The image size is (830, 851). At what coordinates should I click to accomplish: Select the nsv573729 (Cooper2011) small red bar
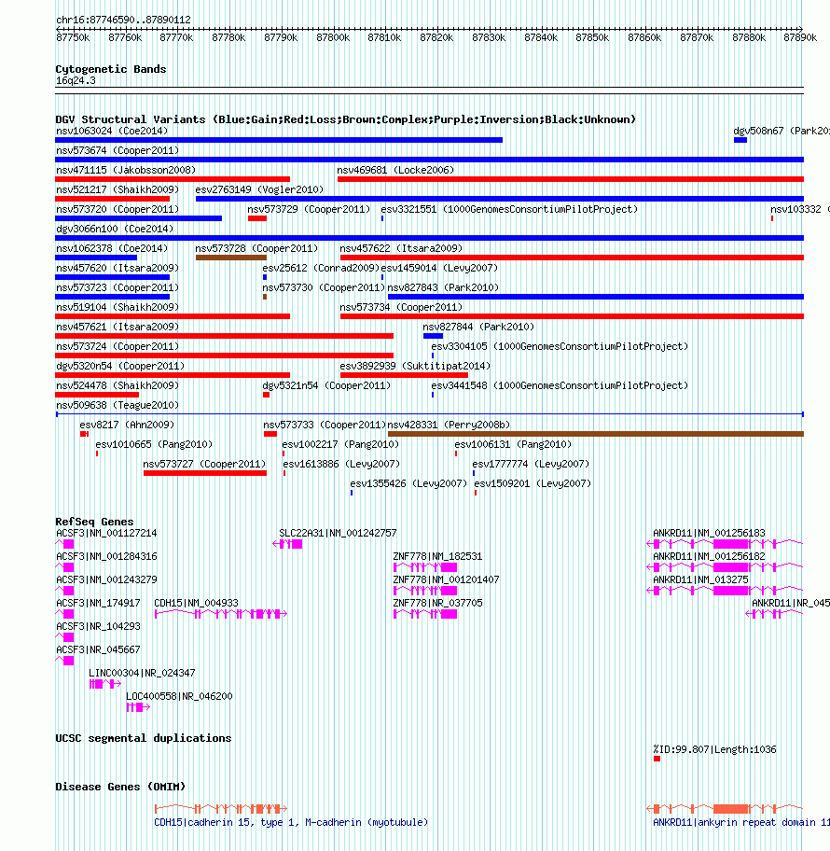click(x=257, y=218)
